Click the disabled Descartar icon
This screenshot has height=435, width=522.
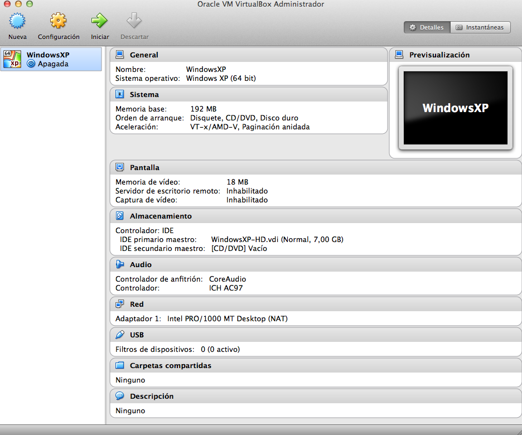[134, 25]
